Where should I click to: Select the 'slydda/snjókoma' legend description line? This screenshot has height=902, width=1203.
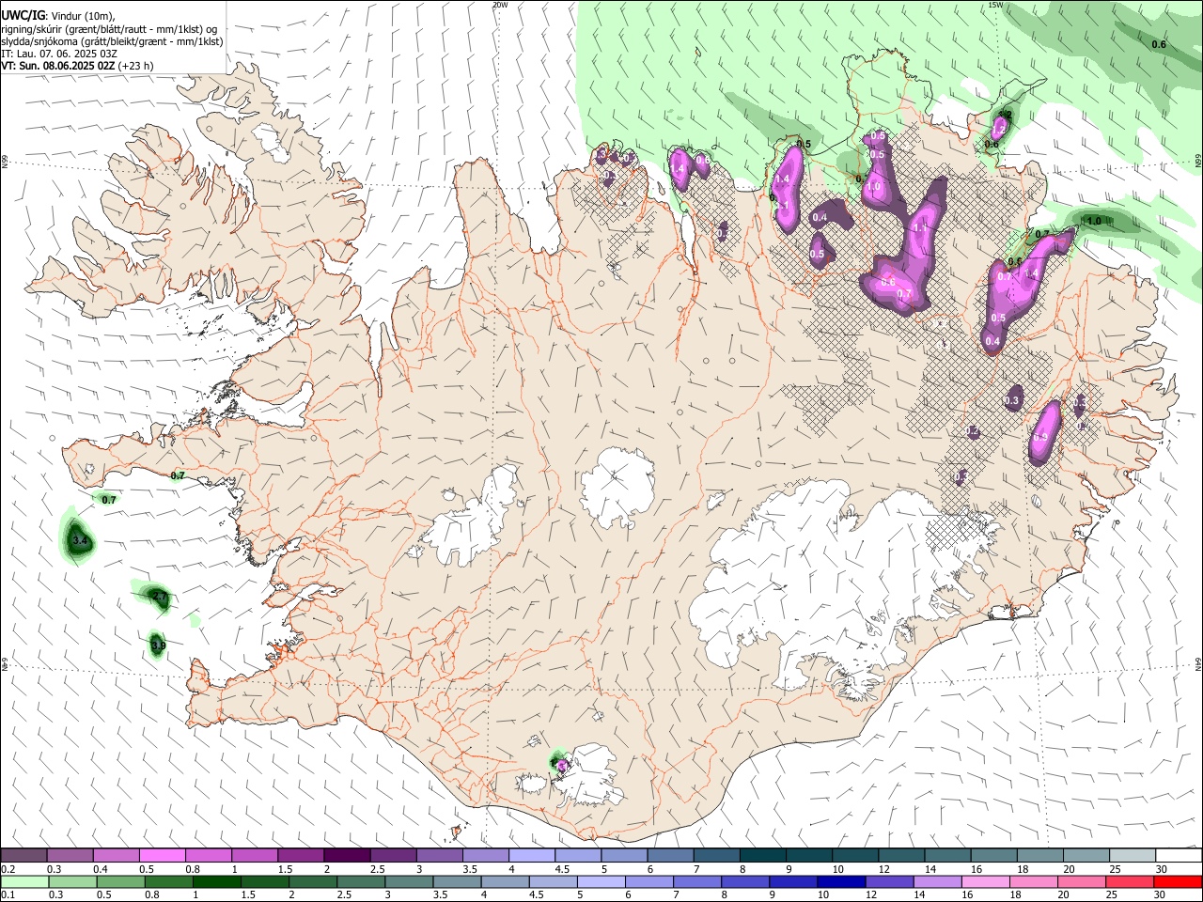[112, 41]
